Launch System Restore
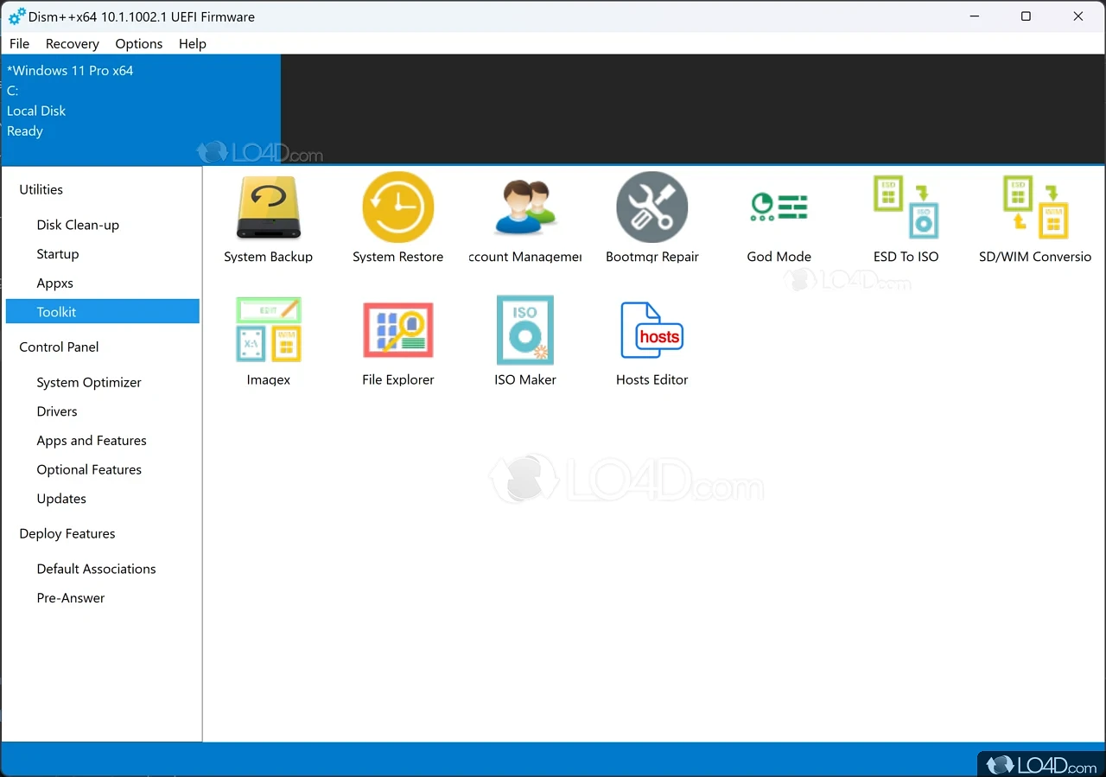 tap(397, 216)
